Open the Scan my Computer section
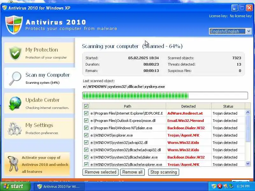Viewport: 255px width, 191px height. (x=39, y=78)
